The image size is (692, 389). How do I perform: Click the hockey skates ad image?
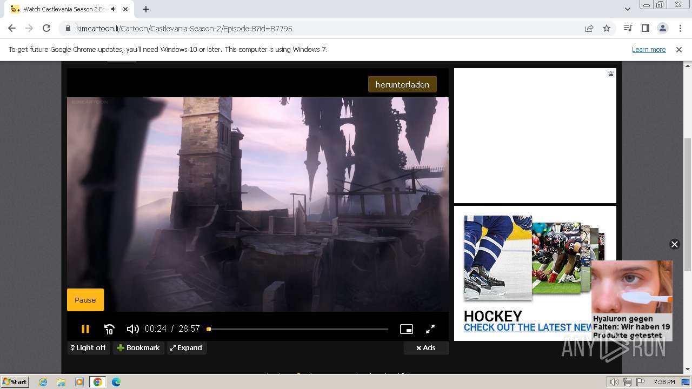point(498,257)
